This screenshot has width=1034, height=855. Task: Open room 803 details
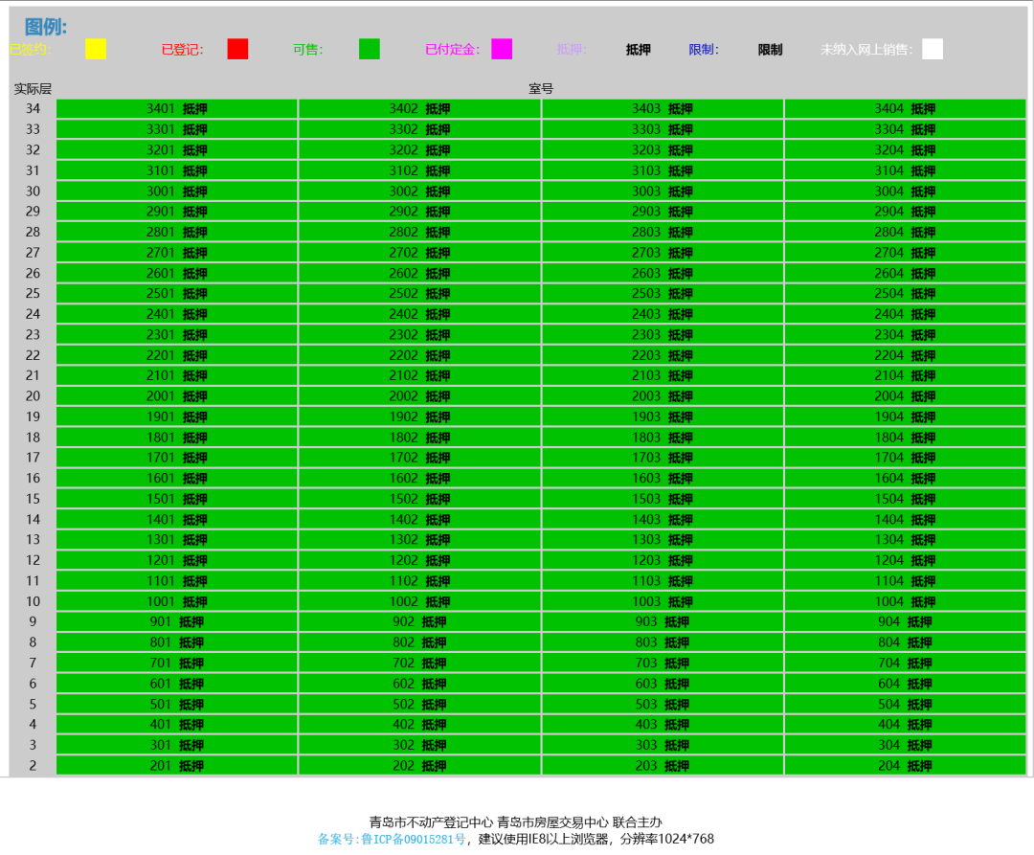point(663,642)
